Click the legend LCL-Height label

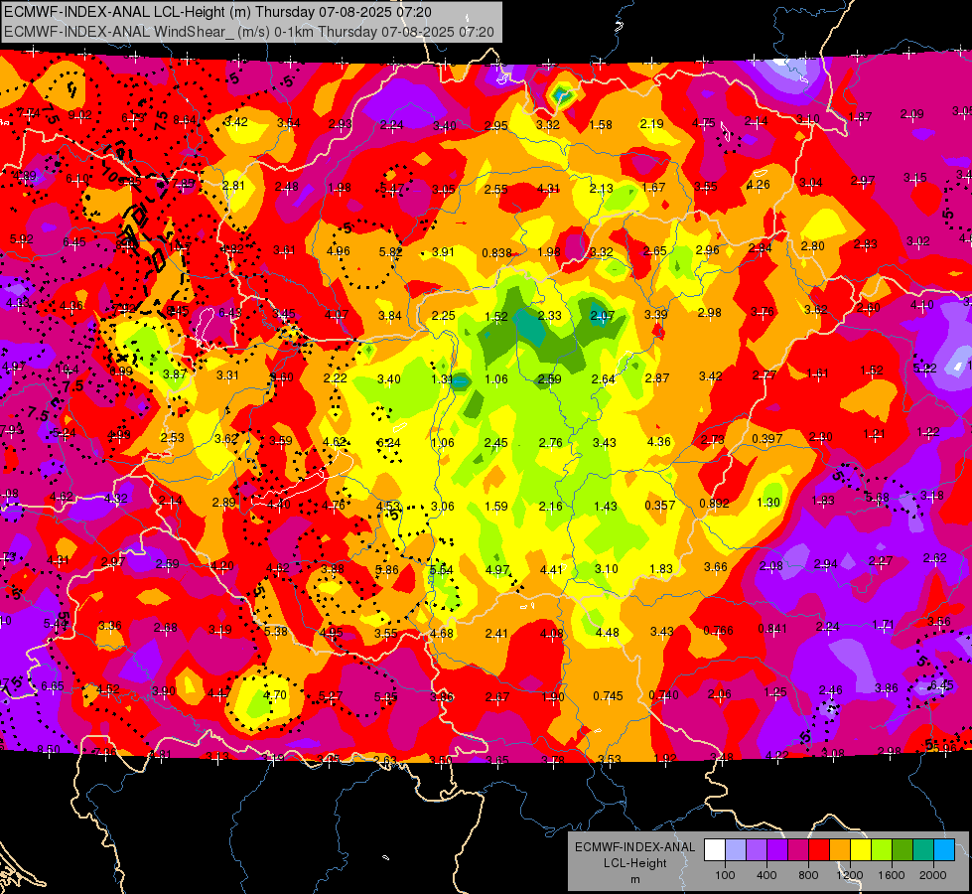634,863
